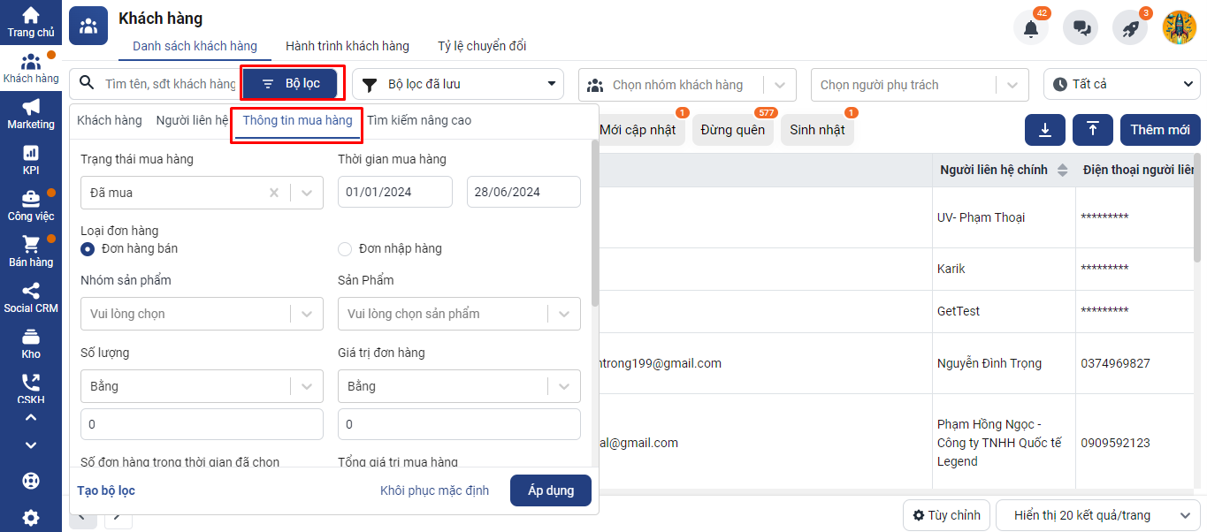Go to Kho warehouse module
Viewport: 1207px width, 532px height.
(x=31, y=344)
